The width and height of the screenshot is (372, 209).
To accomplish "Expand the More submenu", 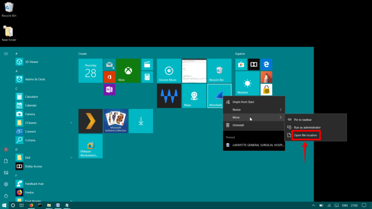I will tap(254, 117).
